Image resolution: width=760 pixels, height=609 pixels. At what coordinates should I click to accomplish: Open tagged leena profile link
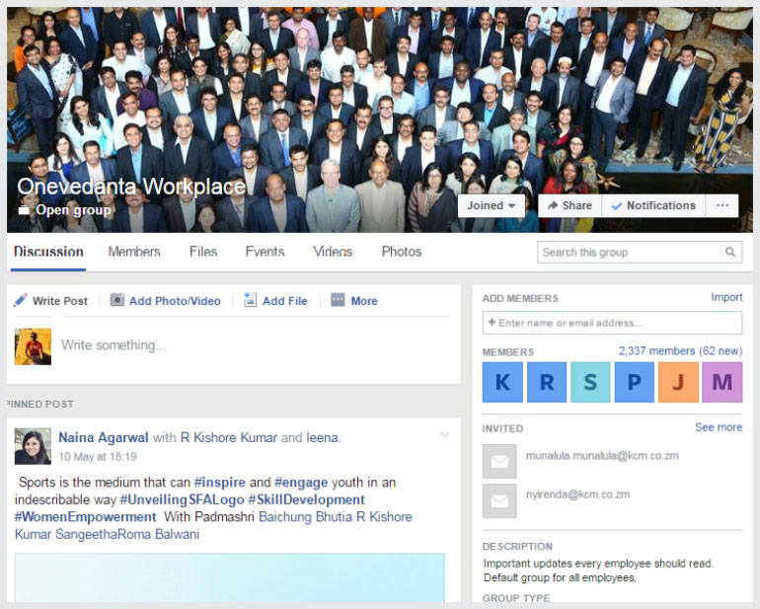pos(322,437)
